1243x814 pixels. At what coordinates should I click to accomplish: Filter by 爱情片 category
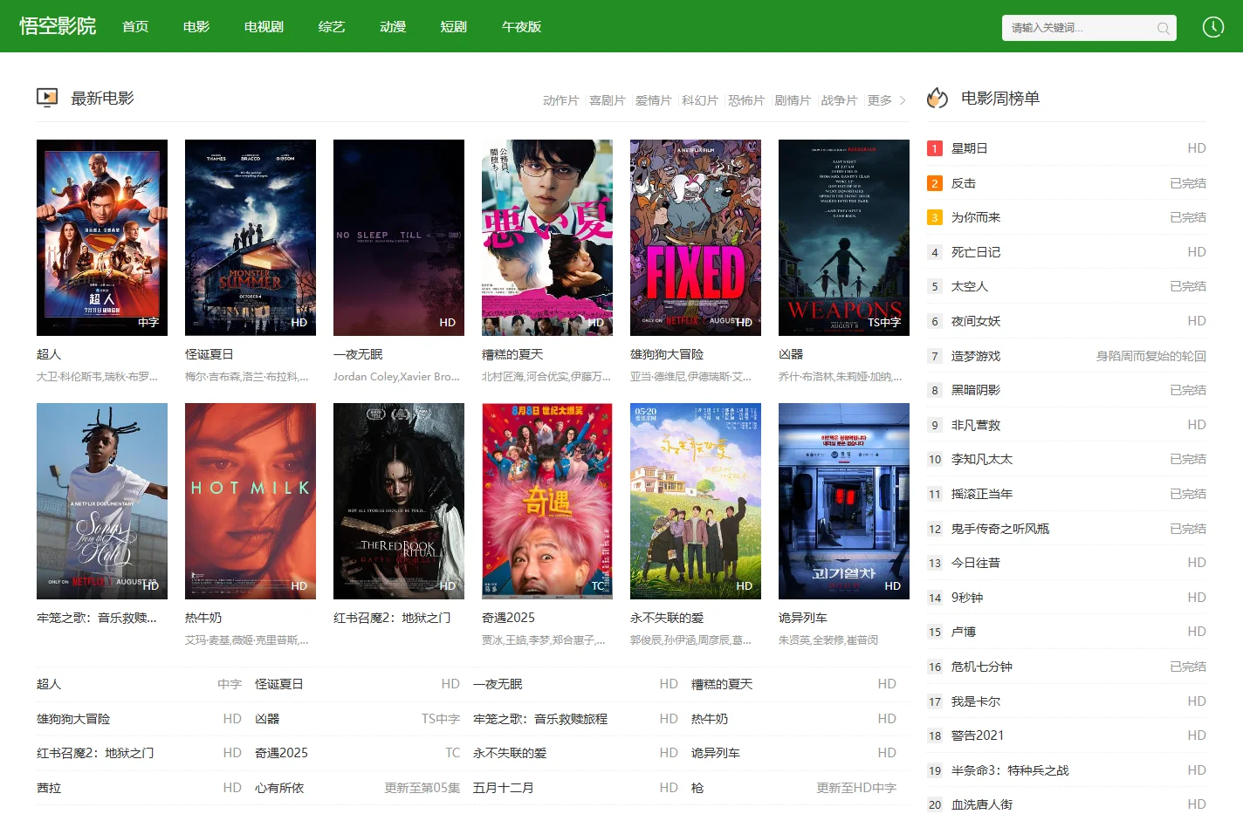pyautogui.click(x=653, y=100)
